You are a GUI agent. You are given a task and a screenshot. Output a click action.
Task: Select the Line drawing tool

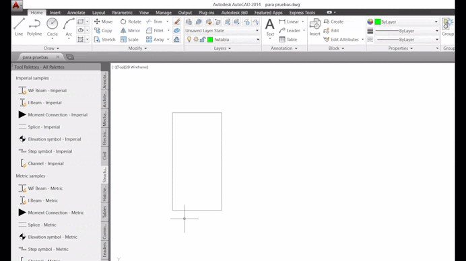(x=19, y=27)
